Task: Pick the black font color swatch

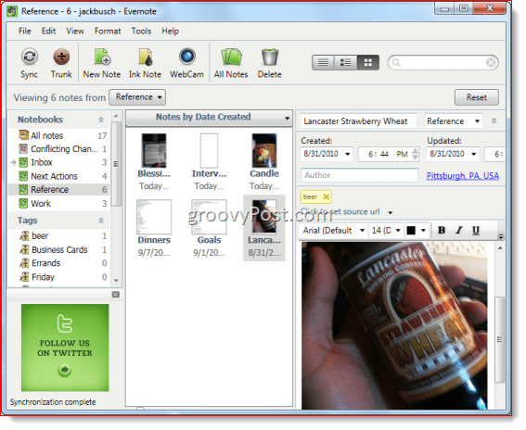Action: pos(411,230)
